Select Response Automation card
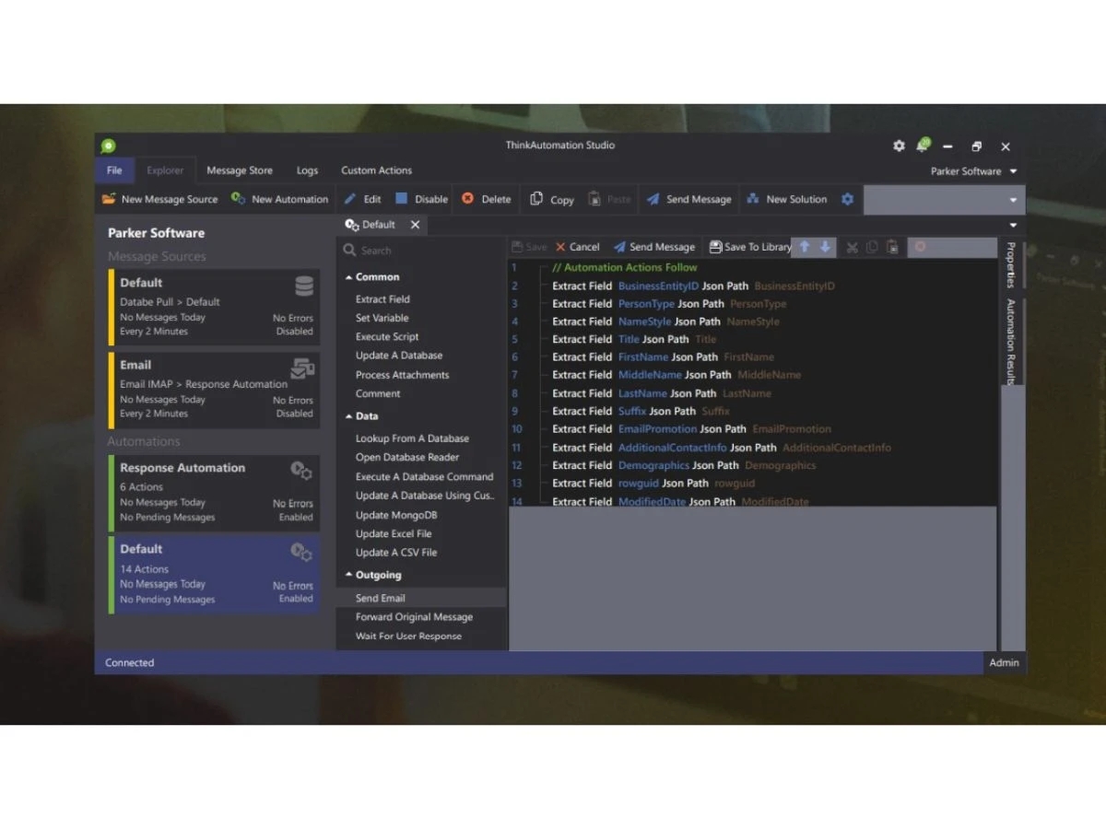This screenshot has width=1106, height=829. [214, 492]
